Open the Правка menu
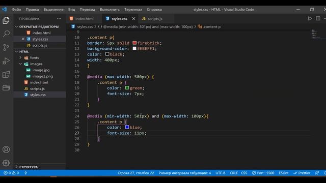 point(32,10)
